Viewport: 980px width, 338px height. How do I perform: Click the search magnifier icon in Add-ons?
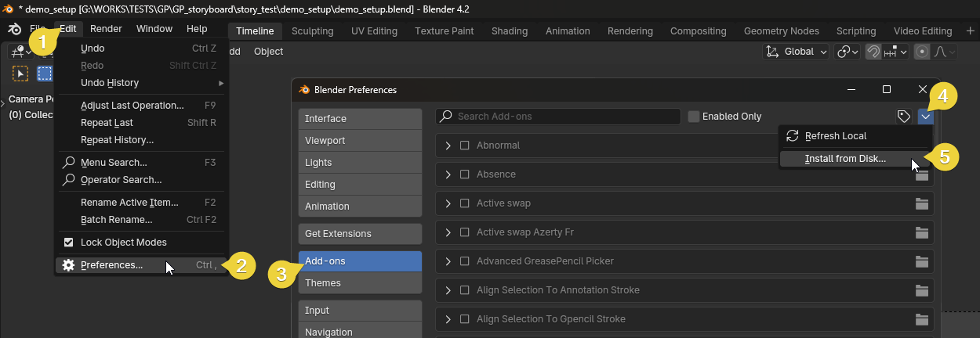point(446,117)
